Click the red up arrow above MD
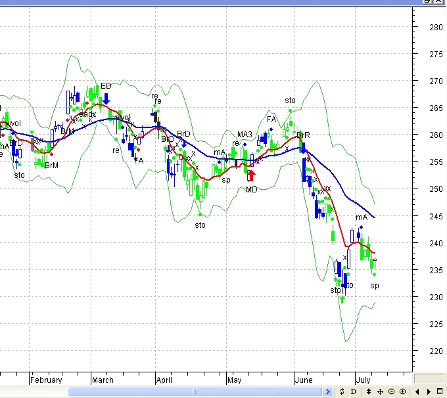This screenshot has height=398, width=447. click(251, 175)
